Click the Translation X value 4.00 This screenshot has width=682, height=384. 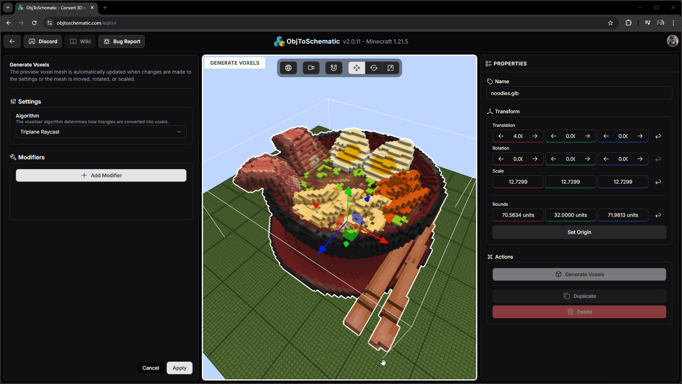click(x=518, y=136)
